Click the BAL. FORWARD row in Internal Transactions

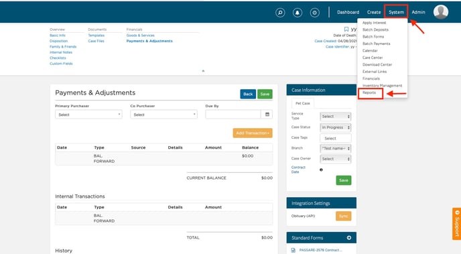click(163, 218)
